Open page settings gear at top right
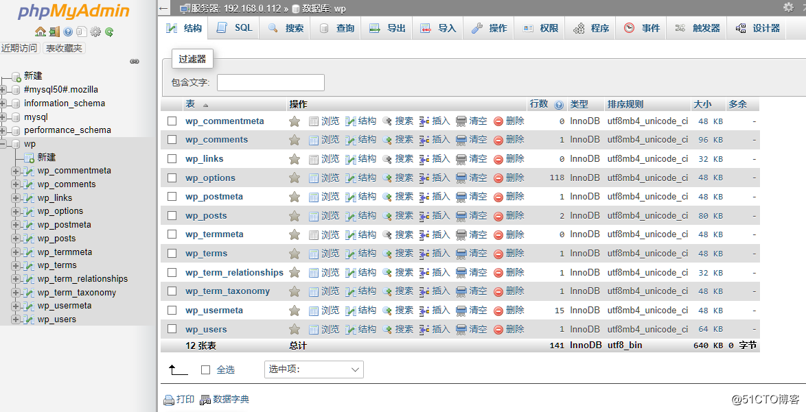806x412 pixels. [x=788, y=7]
